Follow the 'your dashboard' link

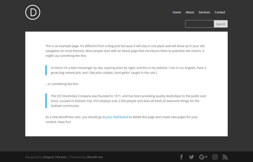click(117, 117)
